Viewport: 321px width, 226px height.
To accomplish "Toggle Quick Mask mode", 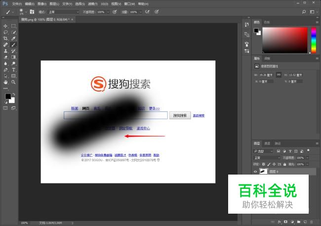I will click(x=5, y=108).
